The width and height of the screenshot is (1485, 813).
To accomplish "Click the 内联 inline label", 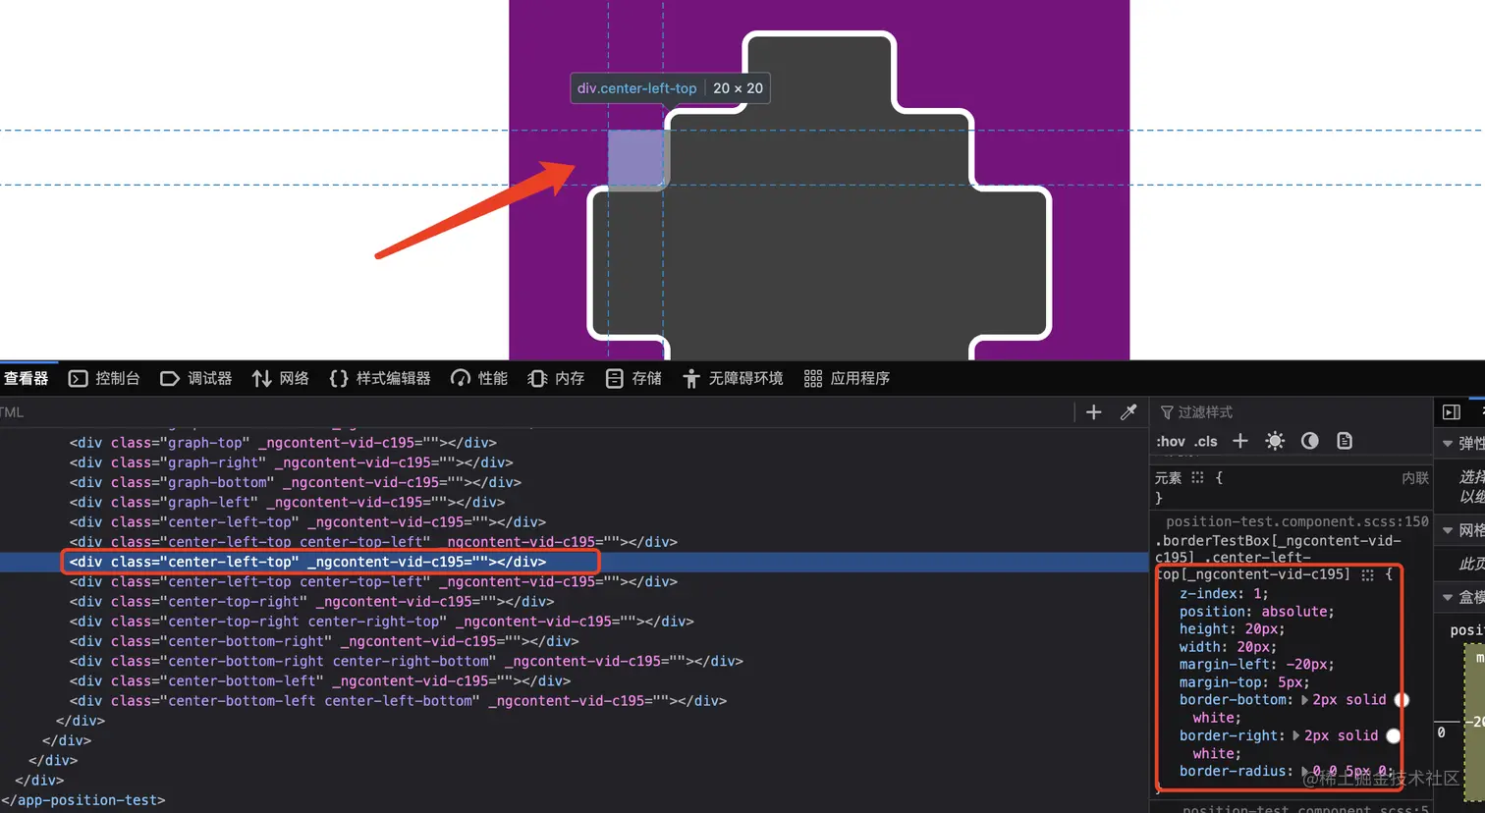I will (1415, 478).
